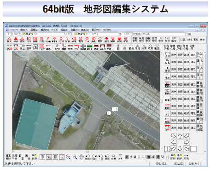
Task: Toggle the 中 midpoint snap button
Action: [143, 157]
